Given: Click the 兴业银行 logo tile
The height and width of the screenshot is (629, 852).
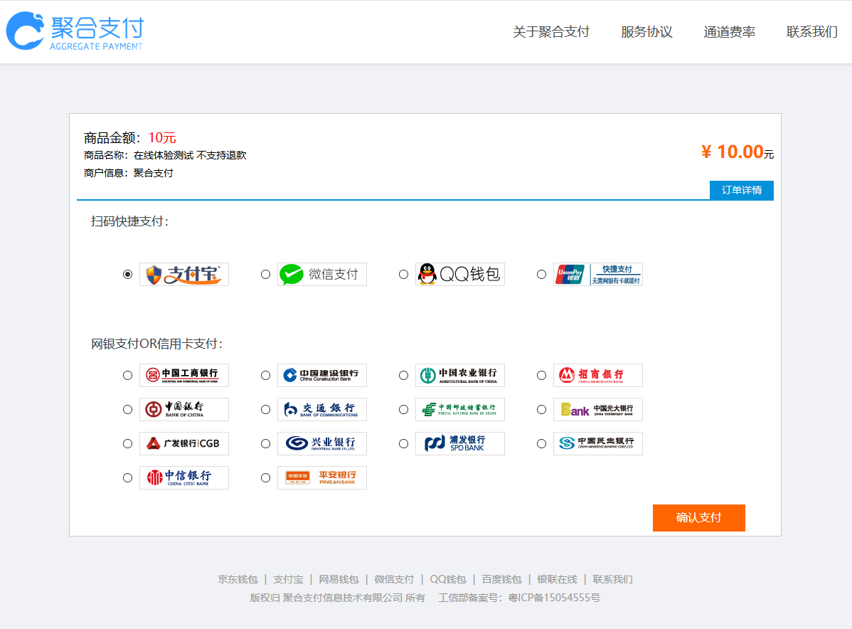Looking at the screenshot, I should point(322,443).
